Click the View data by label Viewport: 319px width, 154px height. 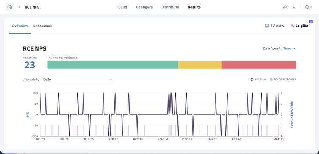point(31,80)
